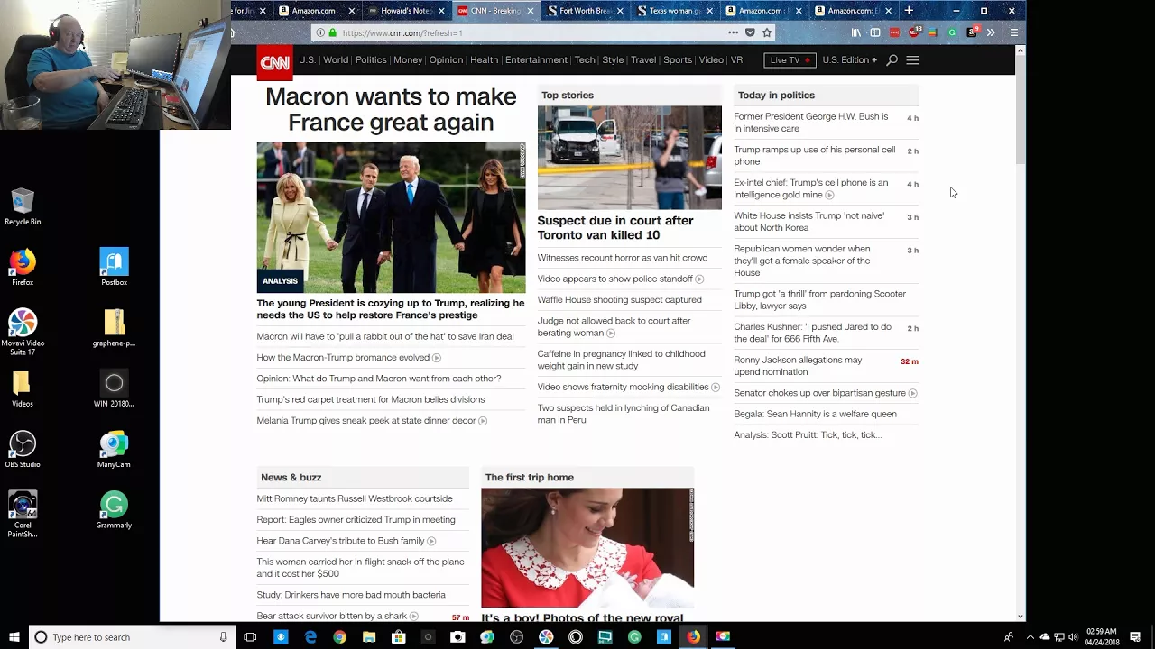1155x649 pixels.
Task: Show more toolbar extensions with chevron
Action: coord(991,32)
